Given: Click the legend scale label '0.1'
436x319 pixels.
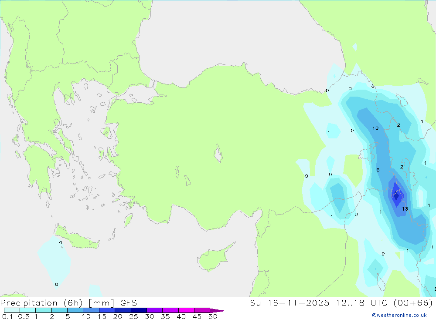Looking at the screenshot, I should [7, 316].
